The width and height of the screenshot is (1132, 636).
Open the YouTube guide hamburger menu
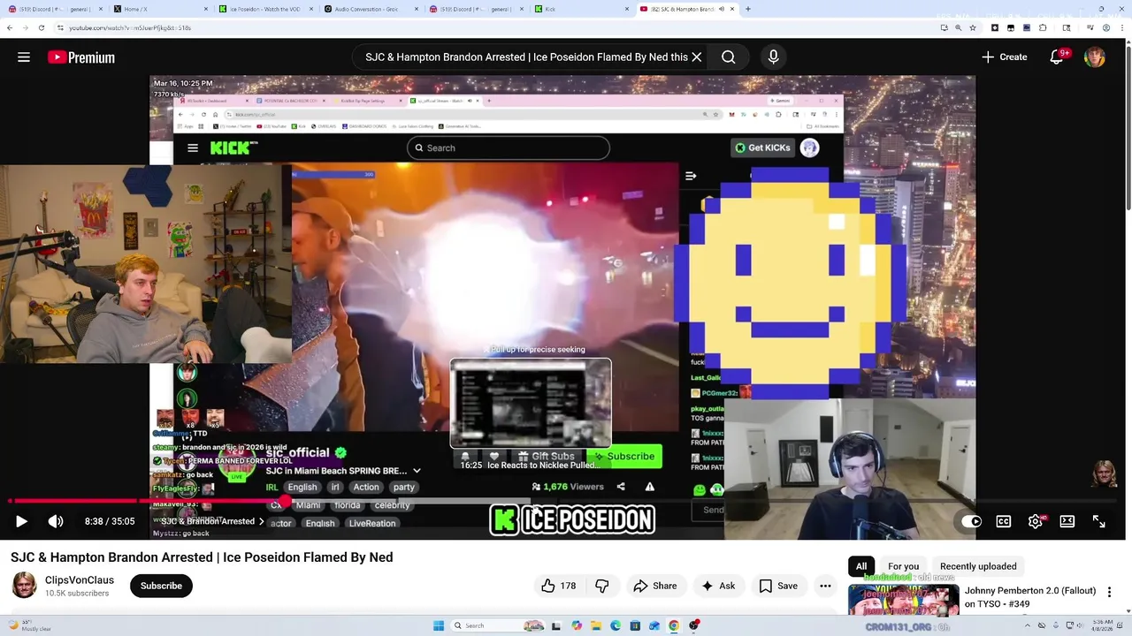(24, 57)
